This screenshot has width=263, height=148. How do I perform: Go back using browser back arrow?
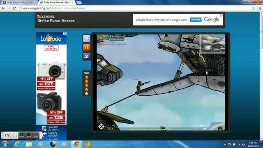[3, 8]
